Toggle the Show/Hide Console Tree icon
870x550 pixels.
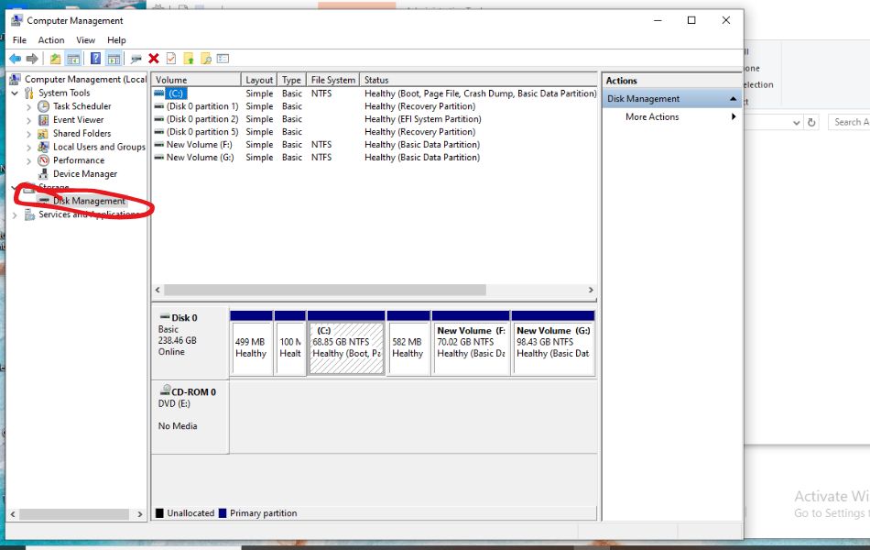click(72, 59)
